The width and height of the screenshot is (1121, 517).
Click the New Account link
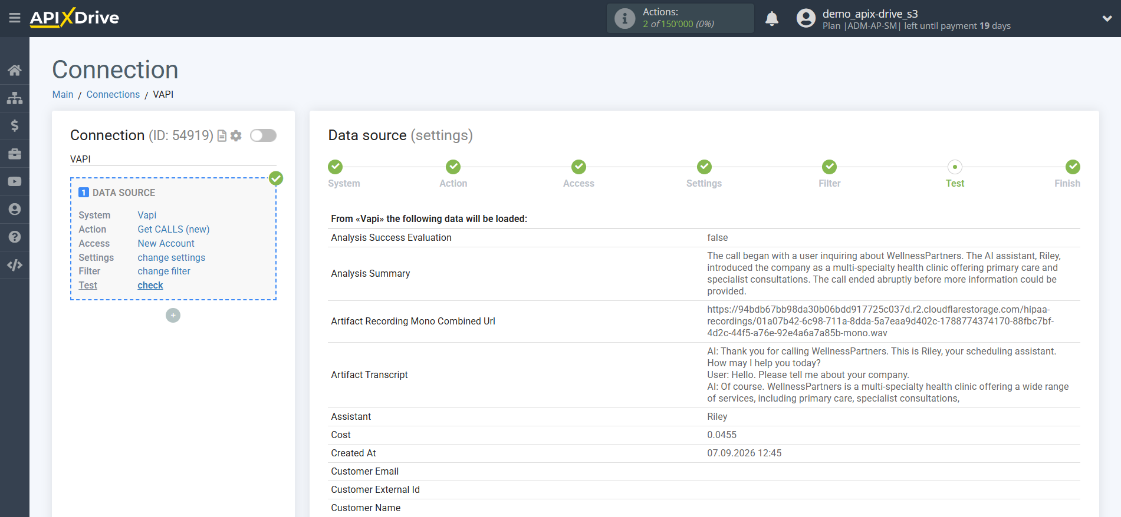166,243
